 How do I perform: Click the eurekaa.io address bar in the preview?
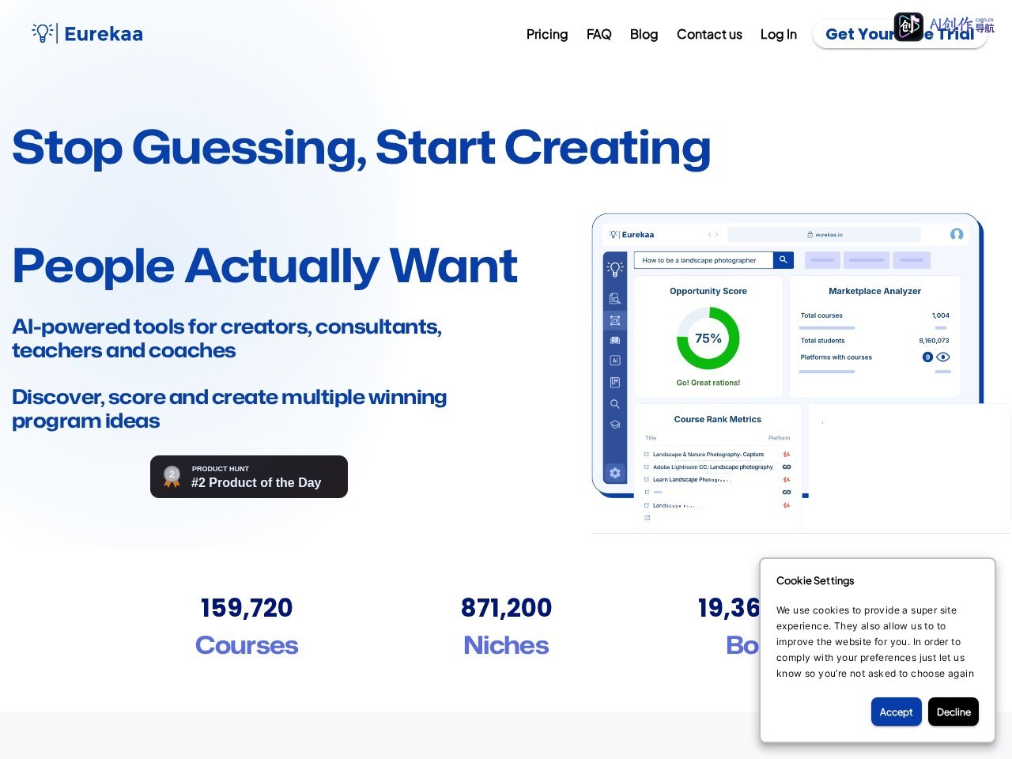pyautogui.click(x=824, y=235)
